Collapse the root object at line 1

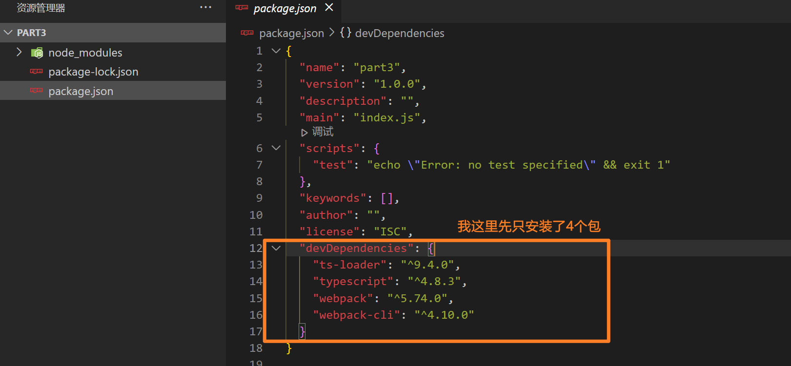[276, 51]
